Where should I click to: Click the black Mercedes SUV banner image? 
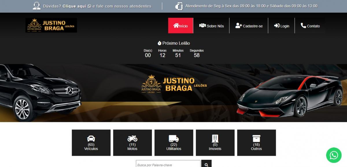[40, 92]
